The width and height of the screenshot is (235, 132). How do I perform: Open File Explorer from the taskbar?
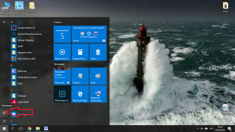point(38,129)
